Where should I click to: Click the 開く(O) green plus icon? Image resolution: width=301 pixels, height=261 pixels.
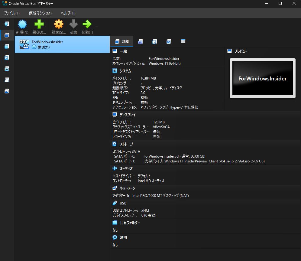coord(39,24)
